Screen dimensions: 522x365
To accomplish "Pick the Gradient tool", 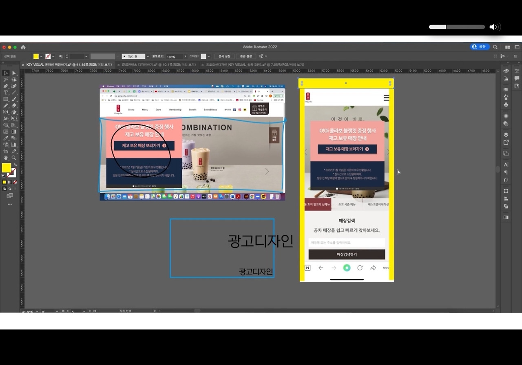I will point(14,132).
